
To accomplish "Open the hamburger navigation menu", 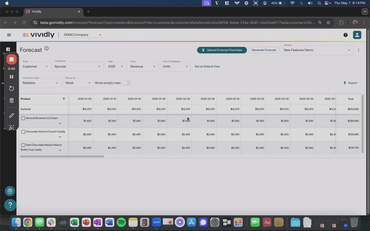I will (9, 35).
